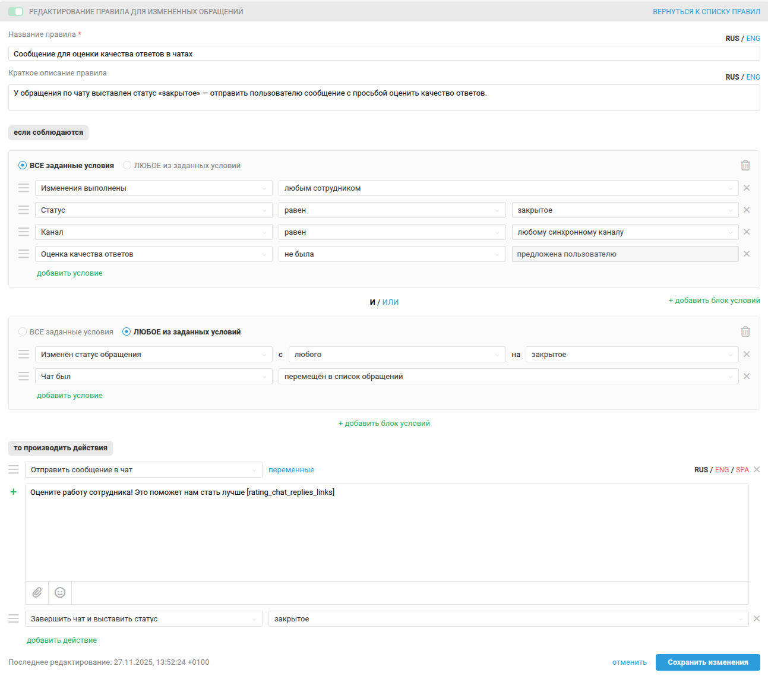Delete the second condition block with trash icon
768x679 pixels.
click(745, 331)
